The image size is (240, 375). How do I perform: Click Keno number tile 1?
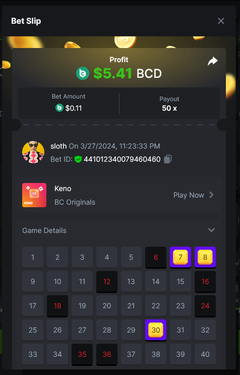pyautogui.click(x=33, y=257)
